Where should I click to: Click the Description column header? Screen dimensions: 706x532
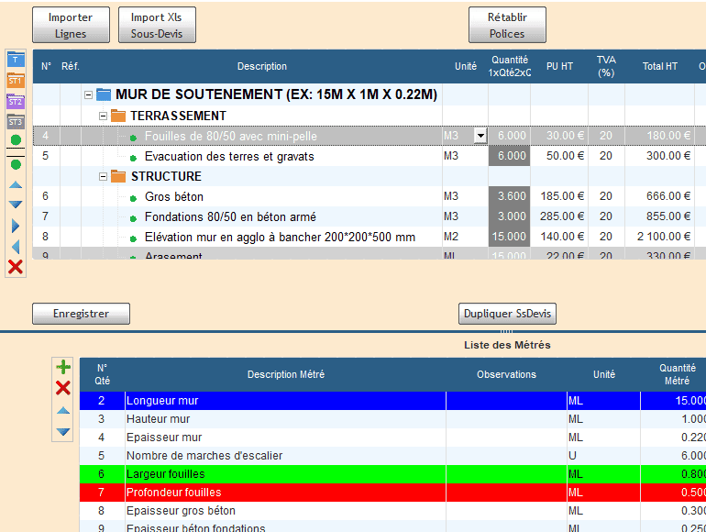point(262,66)
